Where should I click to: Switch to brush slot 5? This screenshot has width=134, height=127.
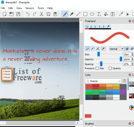(x=104, y=27)
